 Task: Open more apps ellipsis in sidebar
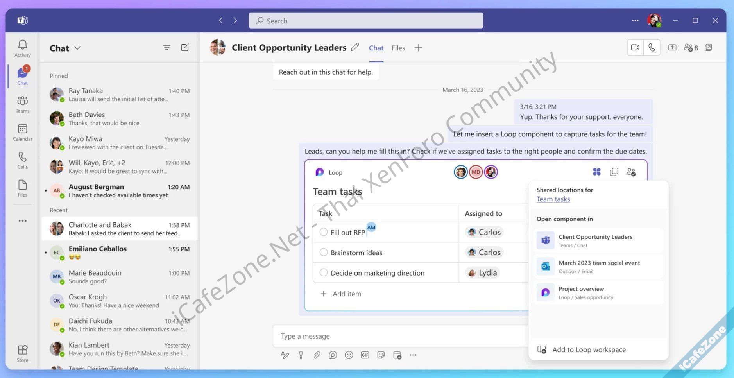pyautogui.click(x=22, y=221)
